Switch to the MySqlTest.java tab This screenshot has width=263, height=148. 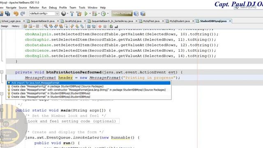[x=151, y=21]
